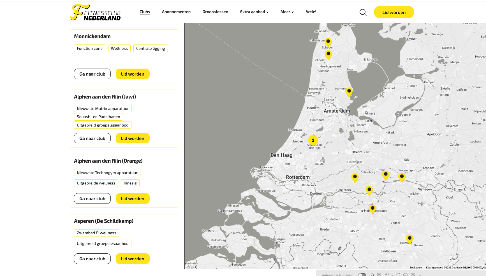Click the map pin near Purmerend

coord(349,91)
